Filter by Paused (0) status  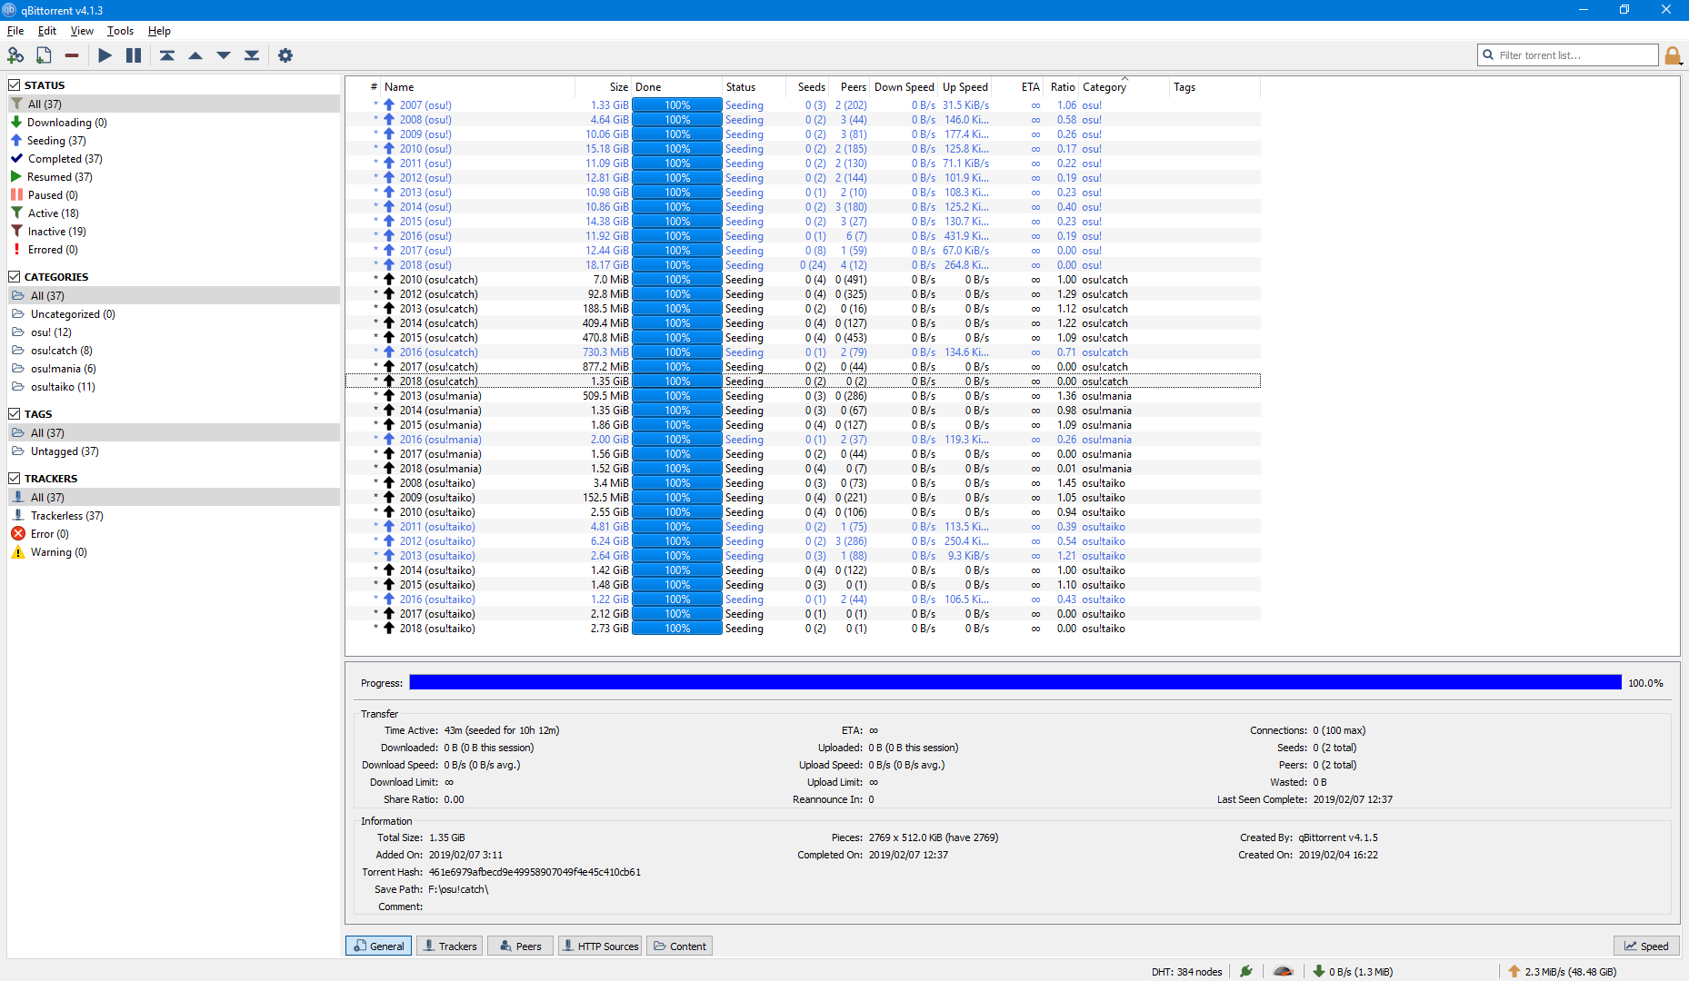174,194
